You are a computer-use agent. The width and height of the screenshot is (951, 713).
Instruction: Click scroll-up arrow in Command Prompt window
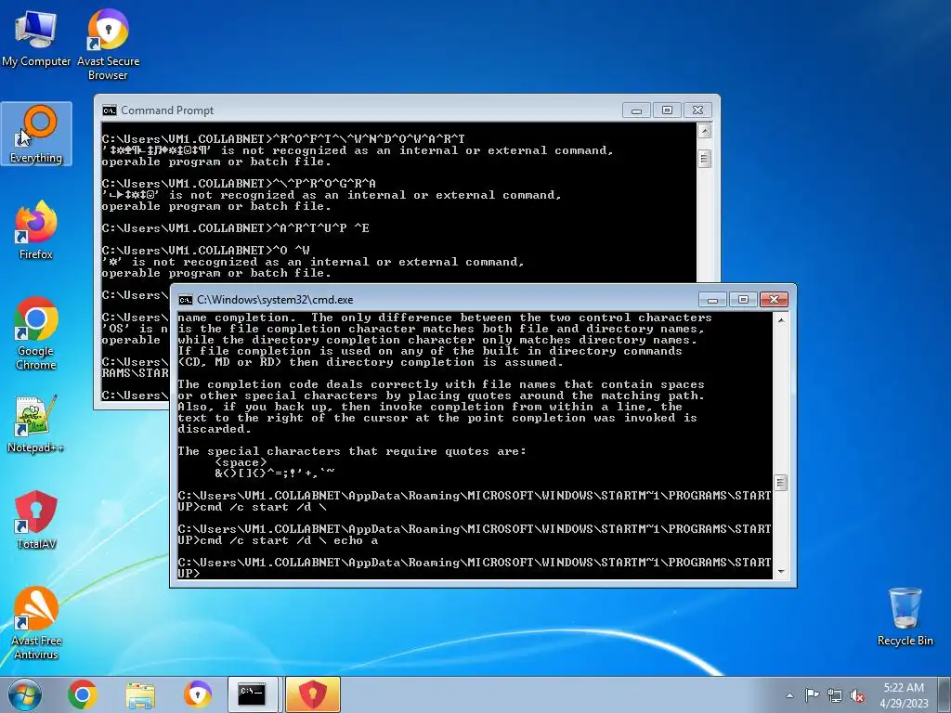pyautogui.click(x=704, y=131)
